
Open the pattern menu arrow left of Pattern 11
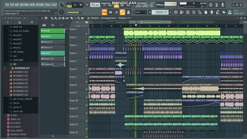coord(150,12)
